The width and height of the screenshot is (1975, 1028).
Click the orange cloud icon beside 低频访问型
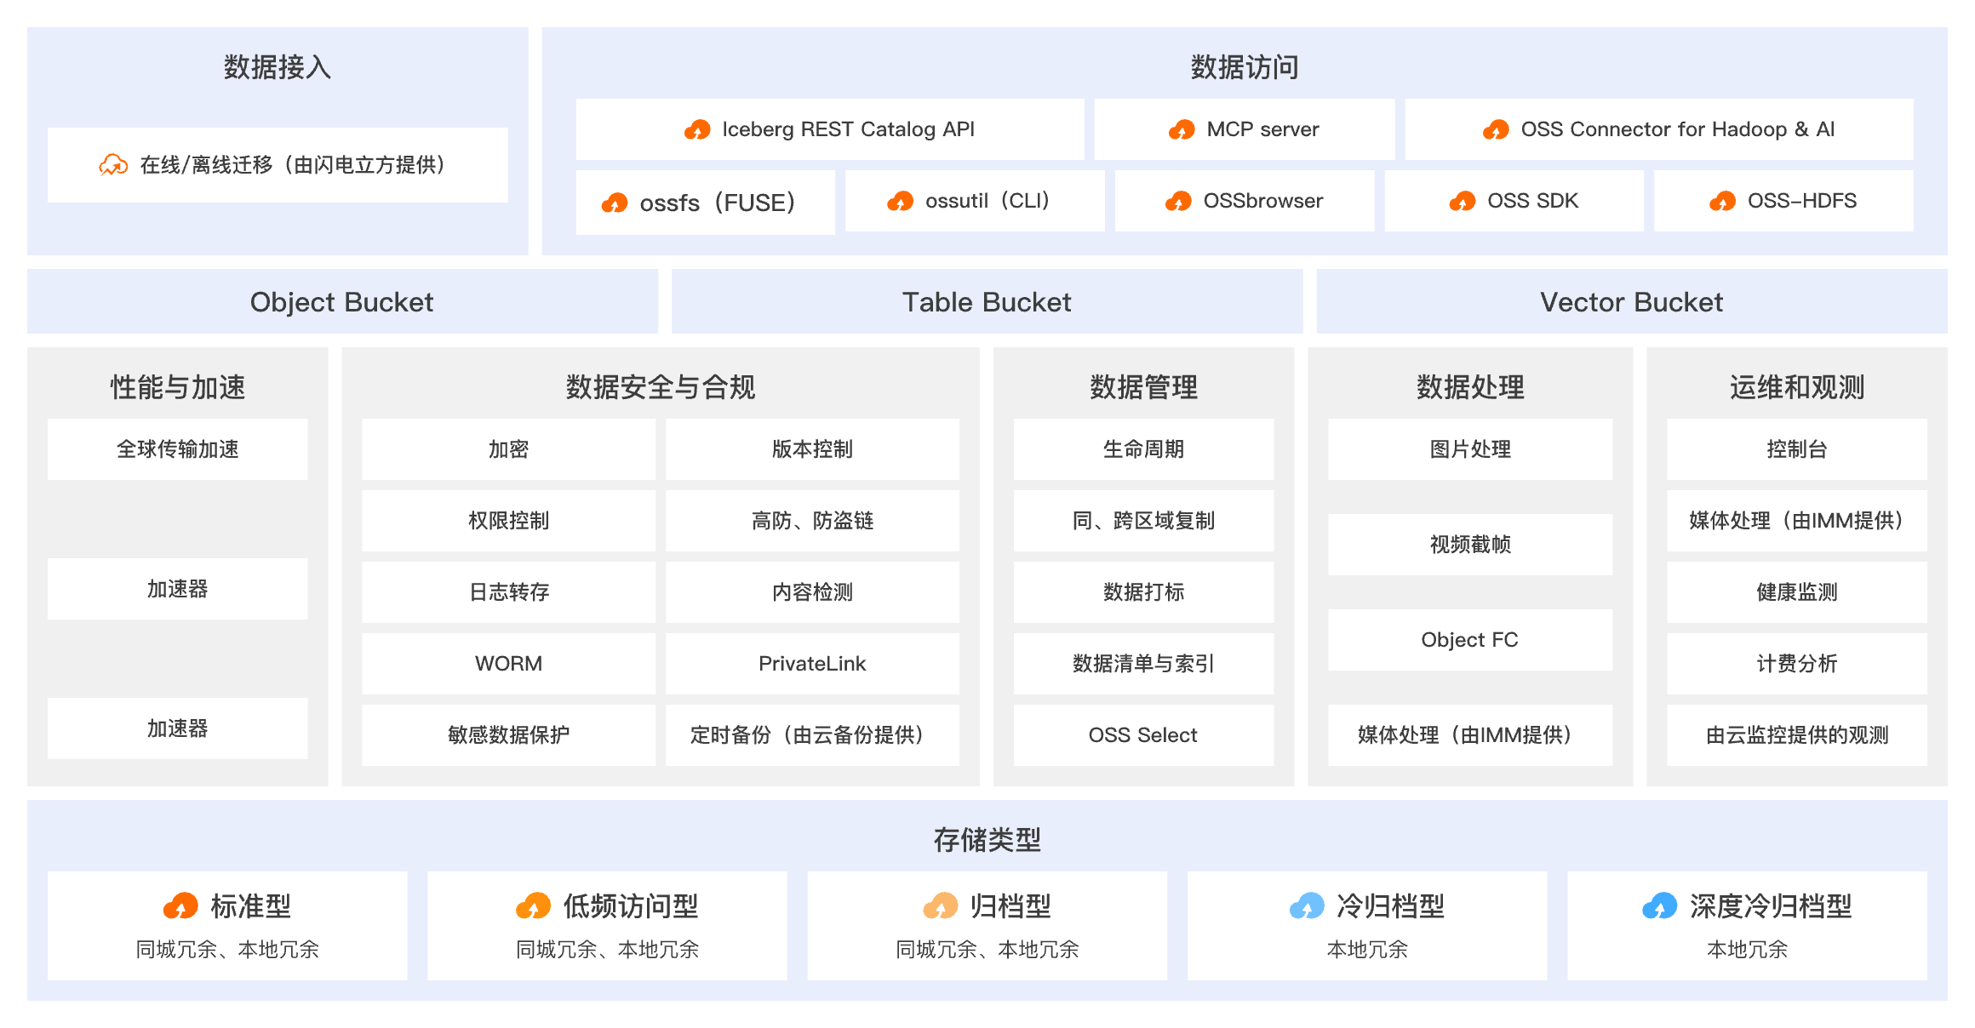533,906
